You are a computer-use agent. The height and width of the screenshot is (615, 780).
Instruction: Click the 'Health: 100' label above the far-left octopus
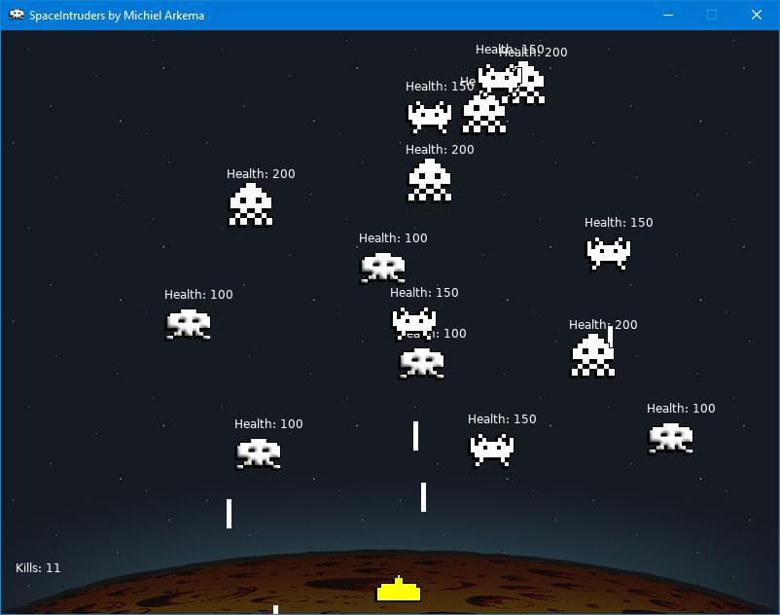click(198, 294)
